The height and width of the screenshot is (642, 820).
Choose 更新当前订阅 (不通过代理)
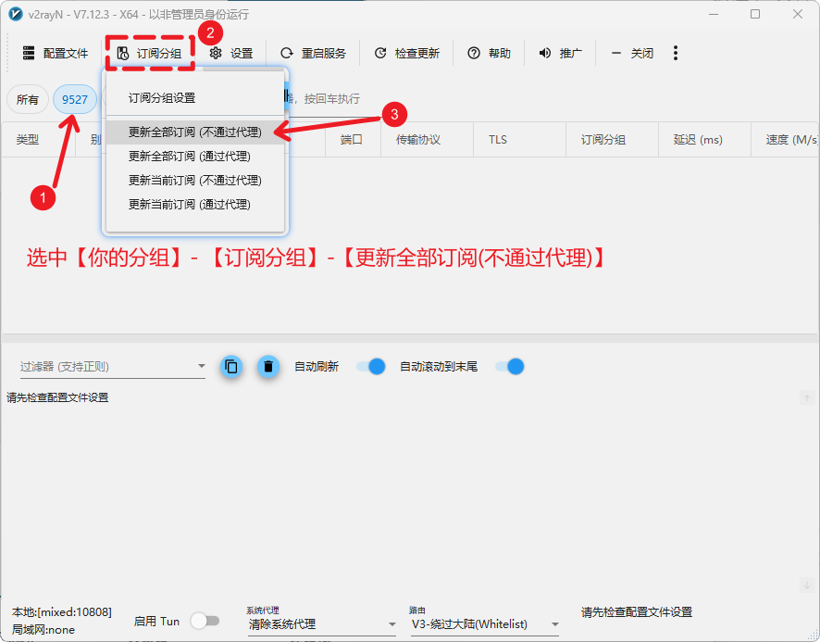[x=195, y=180]
